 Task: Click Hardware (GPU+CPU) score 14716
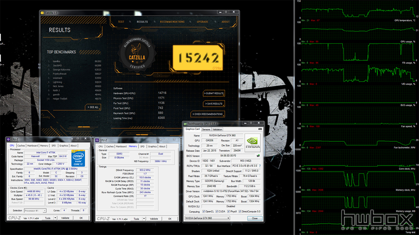[162, 93]
